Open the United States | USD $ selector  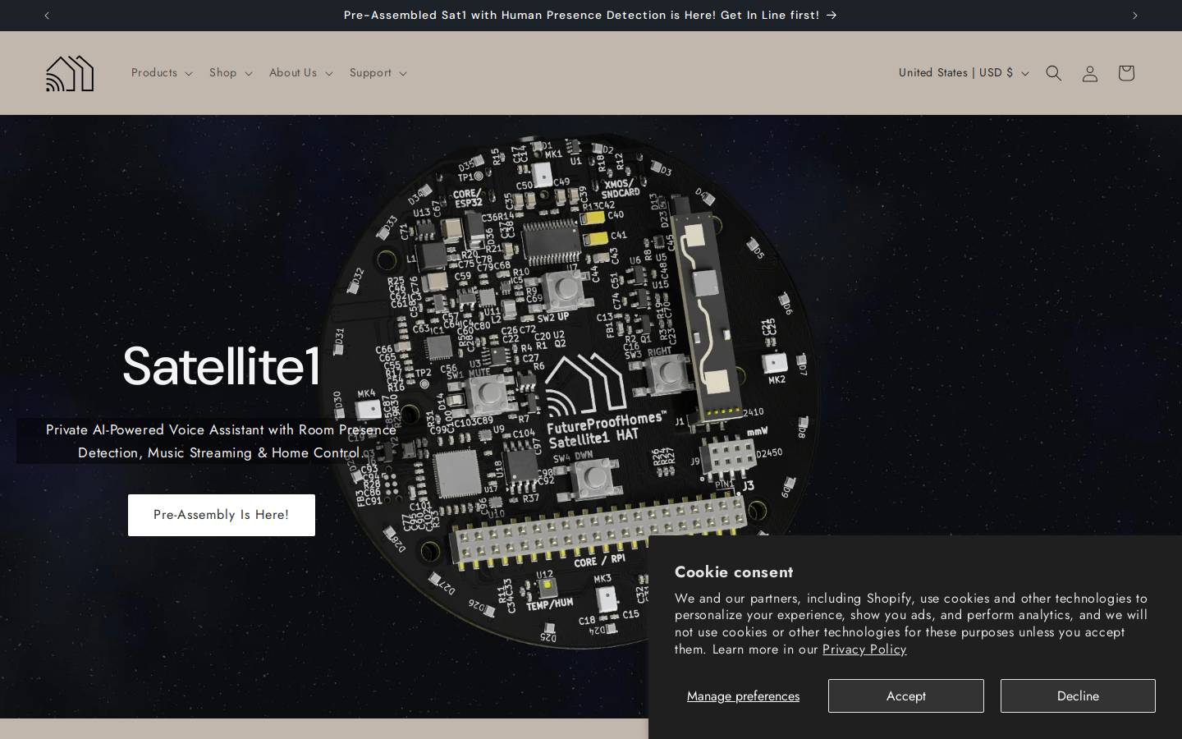[964, 73]
